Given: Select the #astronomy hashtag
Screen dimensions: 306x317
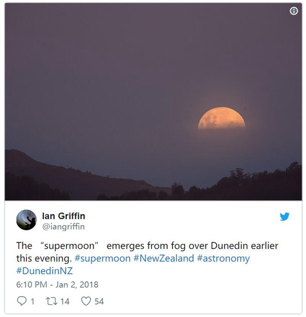Looking at the screenshot, I should pyautogui.click(x=223, y=258).
